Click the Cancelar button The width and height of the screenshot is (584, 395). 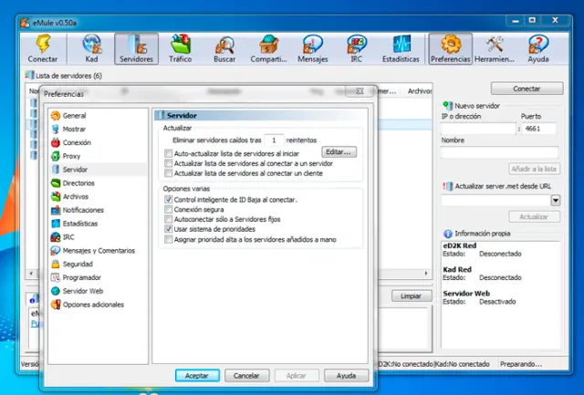[247, 375]
